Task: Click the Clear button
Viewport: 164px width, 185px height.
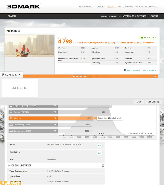Action: (x=139, y=102)
